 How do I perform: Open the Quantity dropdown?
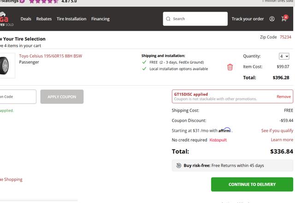[284, 56]
